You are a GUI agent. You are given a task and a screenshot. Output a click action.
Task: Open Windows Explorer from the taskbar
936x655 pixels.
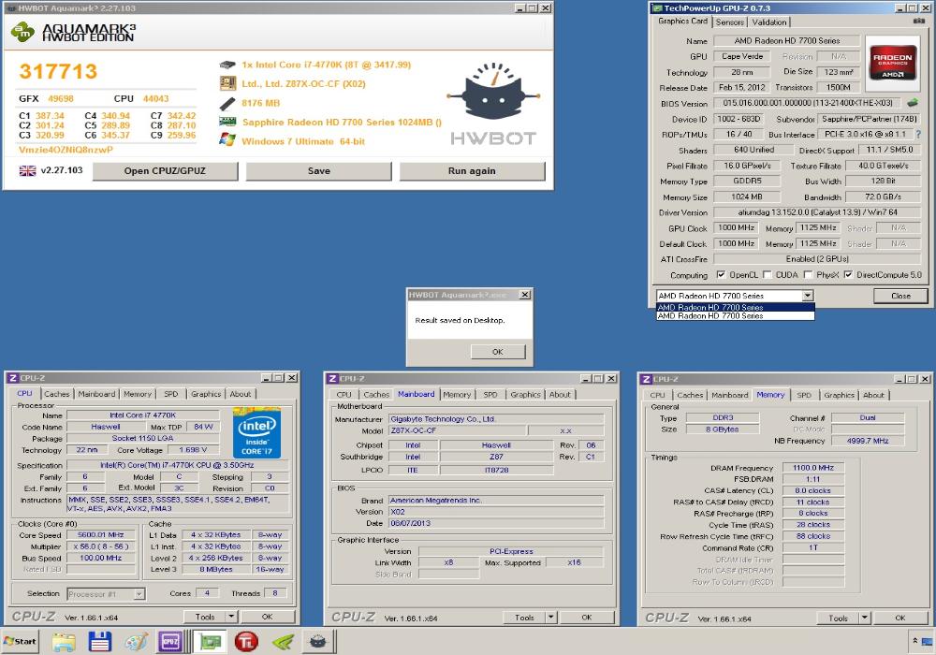64,642
